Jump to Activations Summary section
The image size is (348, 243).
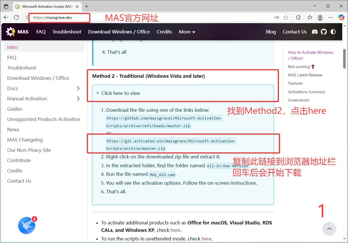tap(307, 92)
